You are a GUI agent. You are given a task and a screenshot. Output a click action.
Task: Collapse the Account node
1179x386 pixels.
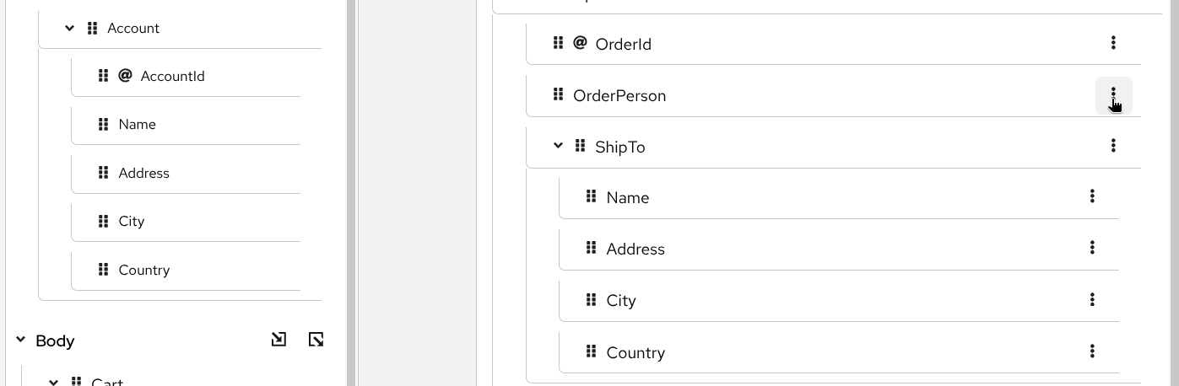coord(70,28)
